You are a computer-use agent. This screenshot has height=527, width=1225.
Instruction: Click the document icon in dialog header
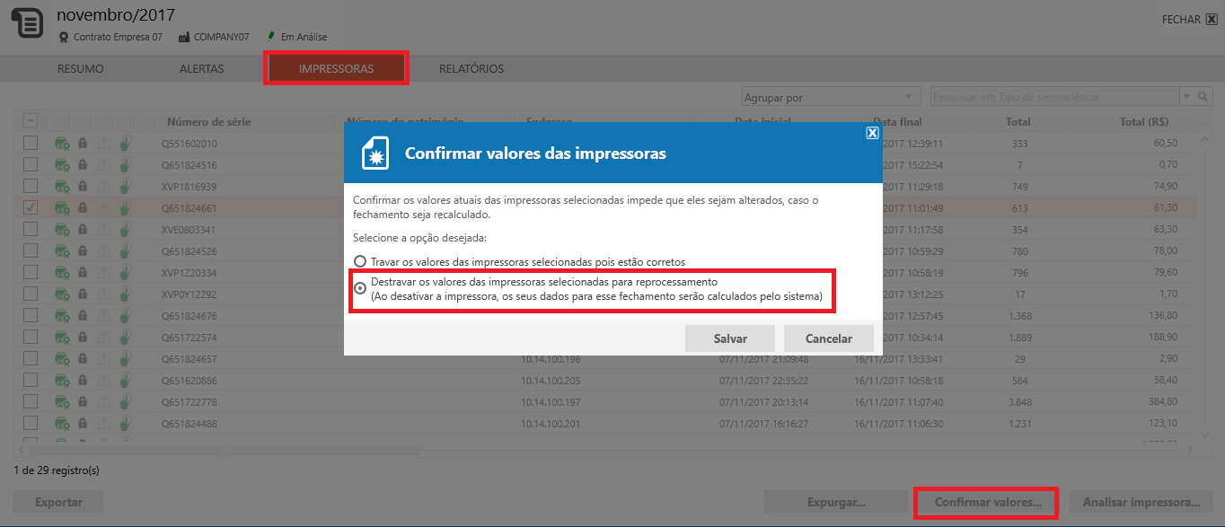pyautogui.click(x=375, y=154)
